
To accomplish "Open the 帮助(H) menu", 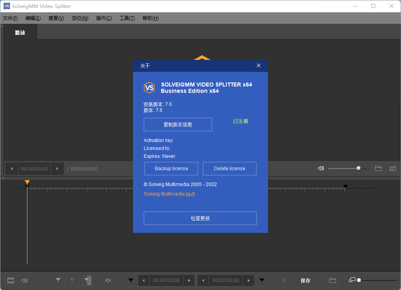I will [150, 18].
